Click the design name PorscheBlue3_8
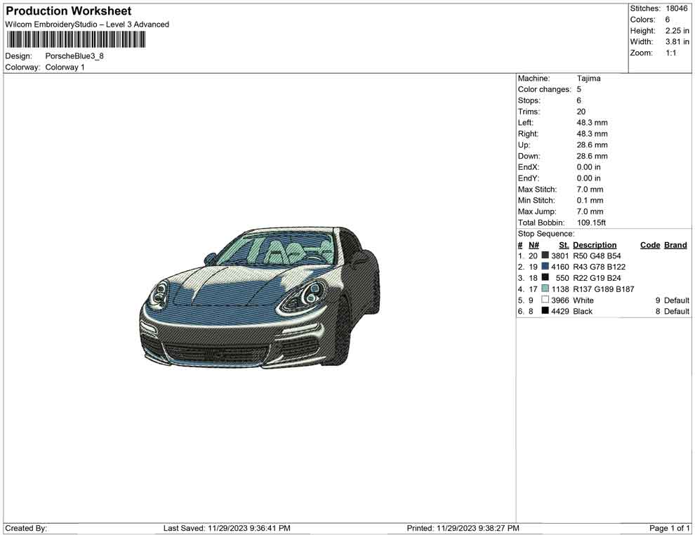The width and height of the screenshot is (695, 535). [x=76, y=56]
